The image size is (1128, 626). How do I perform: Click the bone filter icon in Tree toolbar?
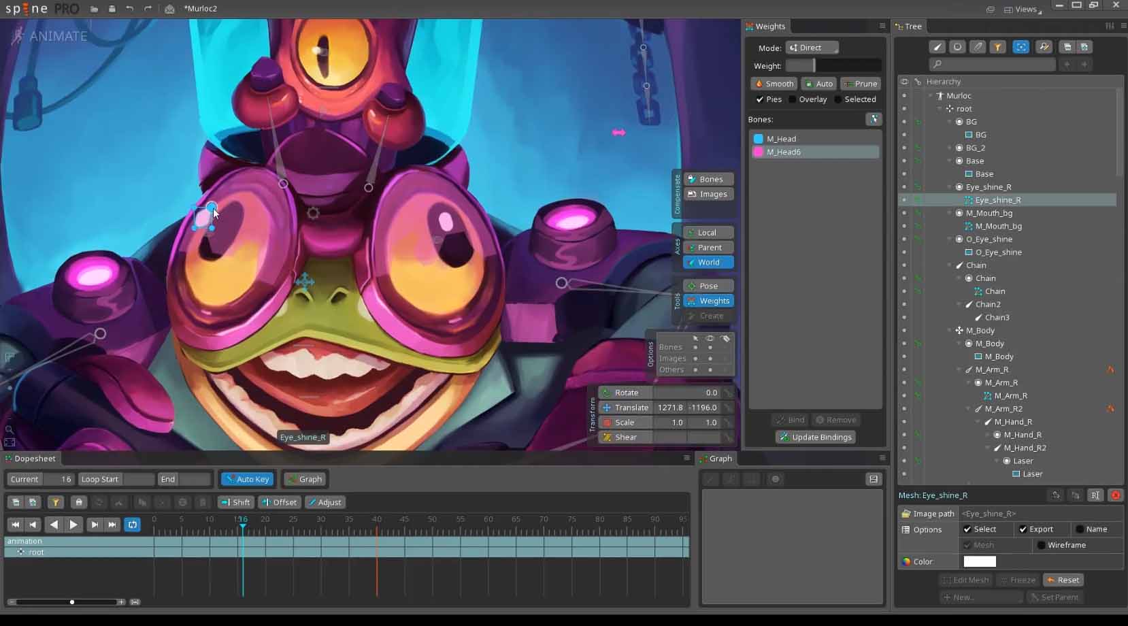[x=938, y=47]
